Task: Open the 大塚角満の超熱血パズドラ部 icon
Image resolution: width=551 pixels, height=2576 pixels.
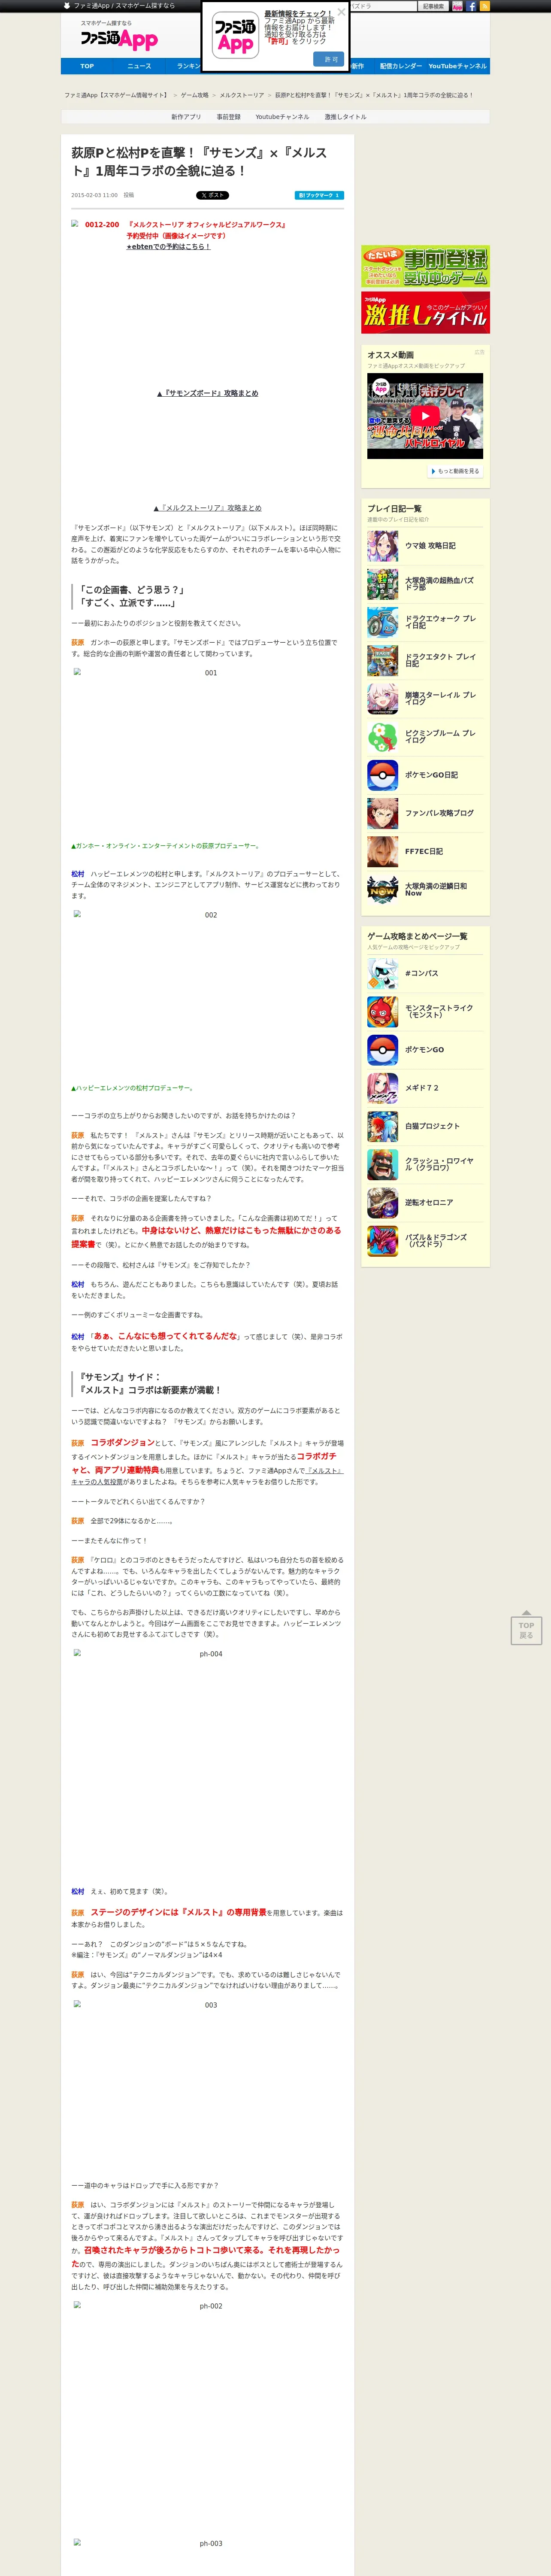Action: click(x=382, y=584)
